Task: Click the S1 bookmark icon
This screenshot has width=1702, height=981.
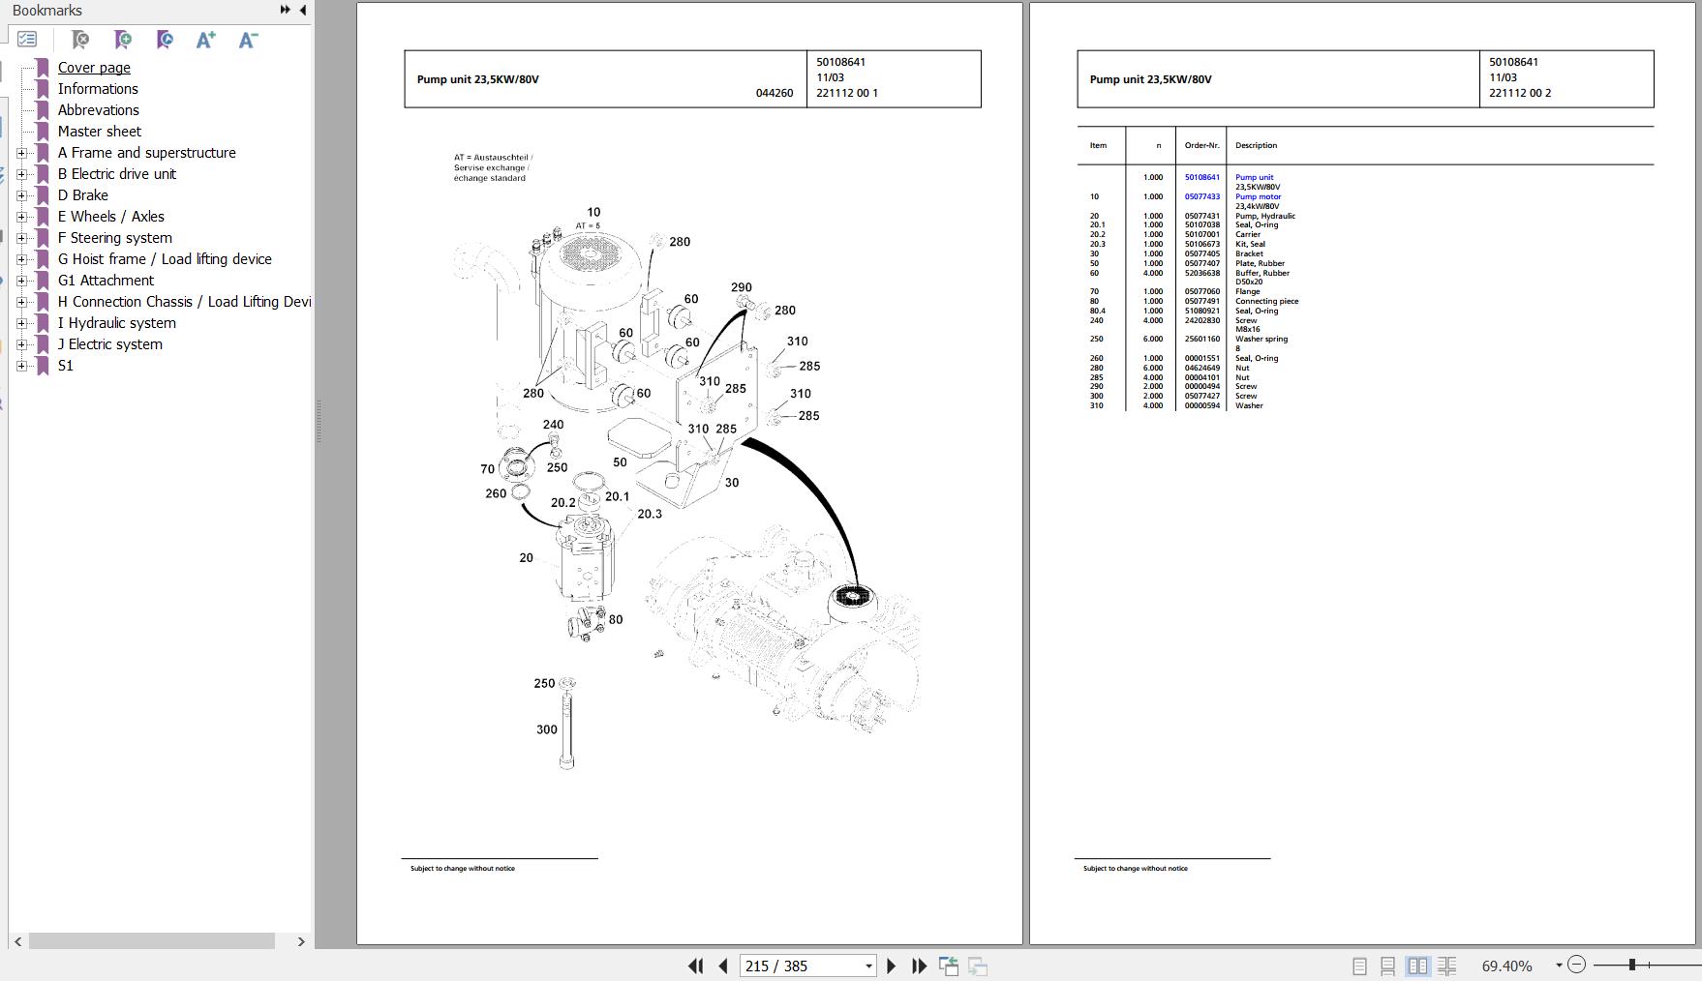Action: click(42, 366)
